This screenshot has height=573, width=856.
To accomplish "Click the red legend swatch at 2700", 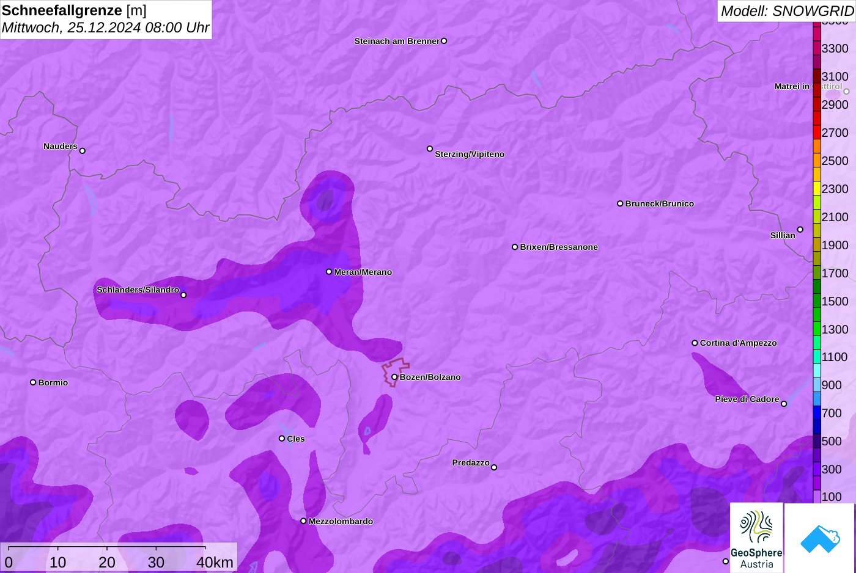I will [817, 133].
